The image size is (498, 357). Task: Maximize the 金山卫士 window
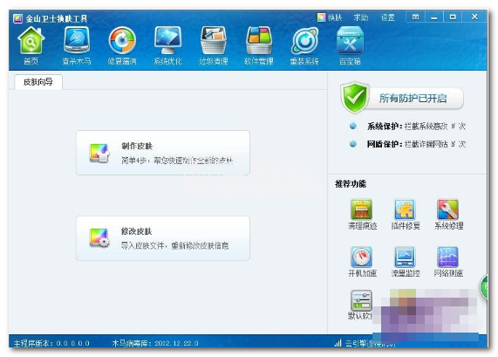click(453, 17)
